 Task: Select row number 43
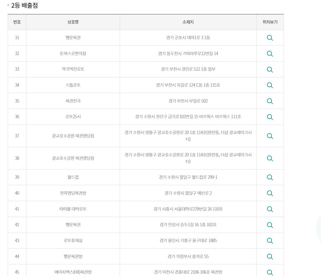[17, 241]
